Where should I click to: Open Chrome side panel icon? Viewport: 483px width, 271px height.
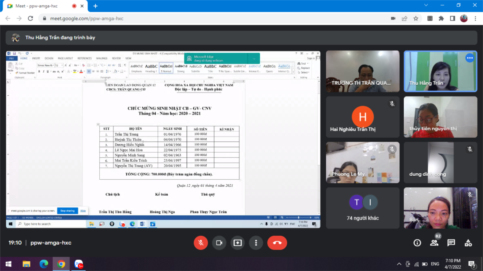coord(452,18)
